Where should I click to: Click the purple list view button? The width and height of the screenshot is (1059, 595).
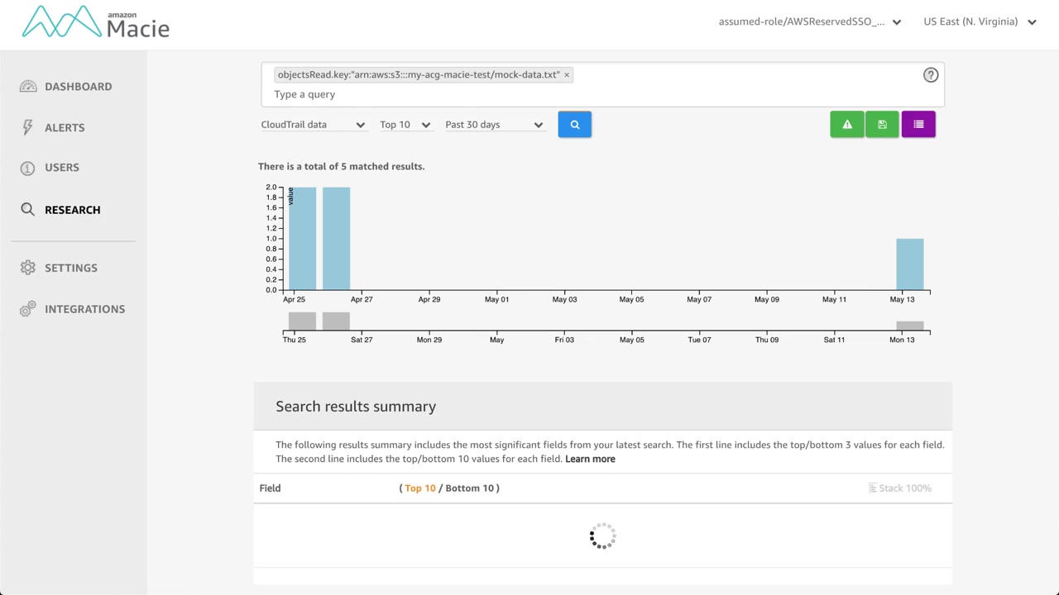918,125
